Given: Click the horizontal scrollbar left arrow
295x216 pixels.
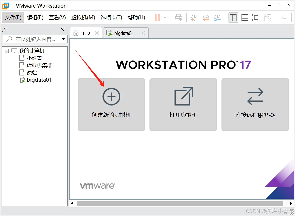Looking at the screenshot, I should (72, 203).
